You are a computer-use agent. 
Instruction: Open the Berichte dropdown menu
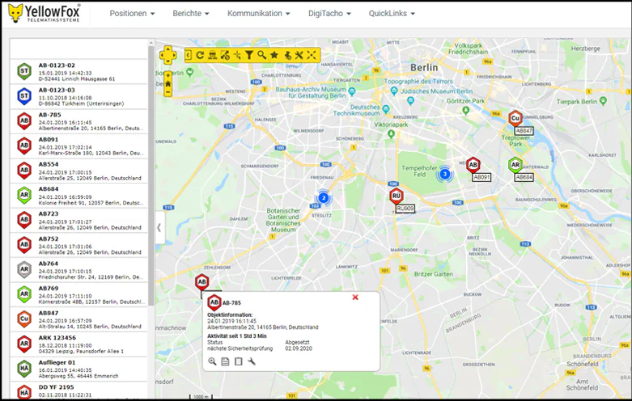point(191,13)
